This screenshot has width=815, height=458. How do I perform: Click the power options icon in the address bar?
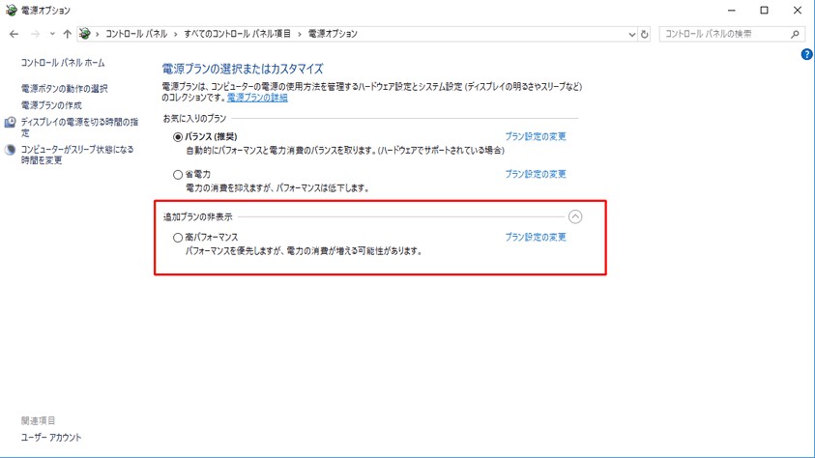(x=86, y=34)
